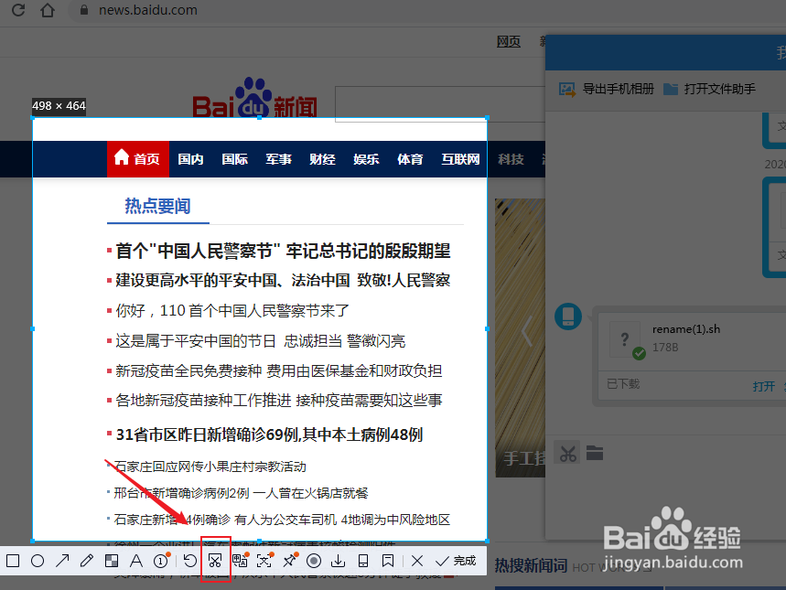The height and width of the screenshot is (590, 786).
Task: Select the mosaic blur tool
Action: pyautogui.click(x=112, y=561)
